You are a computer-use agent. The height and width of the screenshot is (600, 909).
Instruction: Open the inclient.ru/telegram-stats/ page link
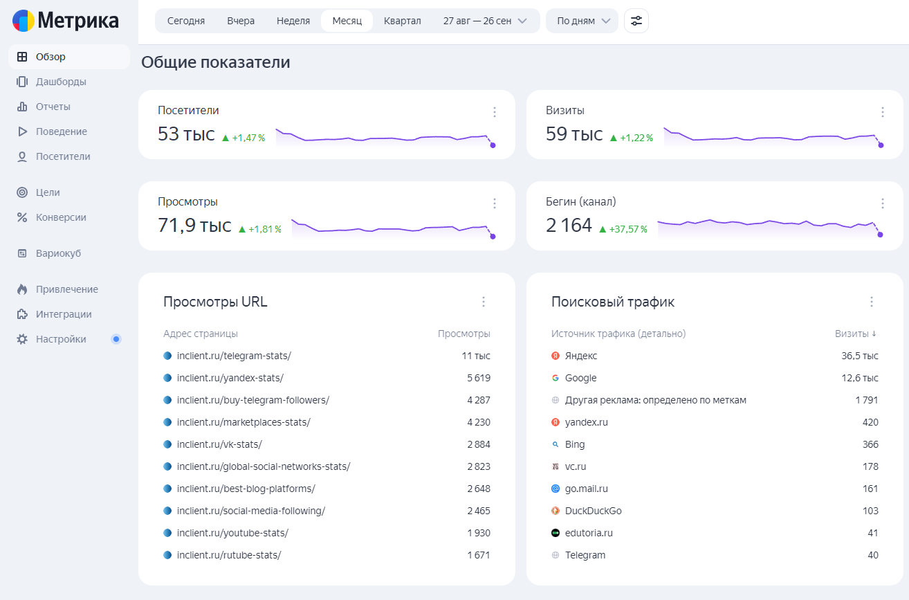(234, 356)
